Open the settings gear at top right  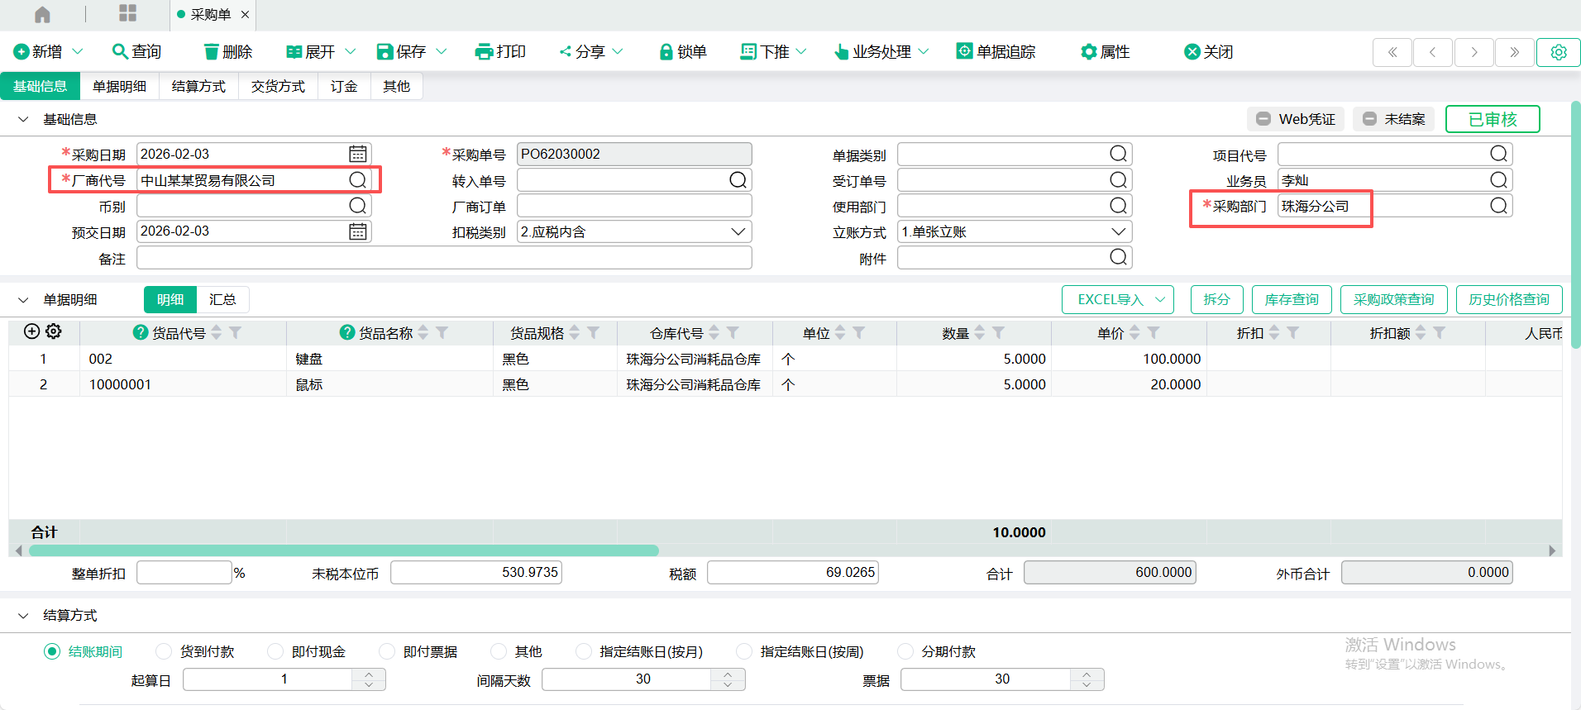pyautogui.click(x=1558, y=52)
